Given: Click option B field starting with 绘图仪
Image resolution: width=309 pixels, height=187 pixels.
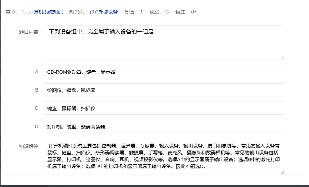Looking at the screenshot, I should coord(164,90).
